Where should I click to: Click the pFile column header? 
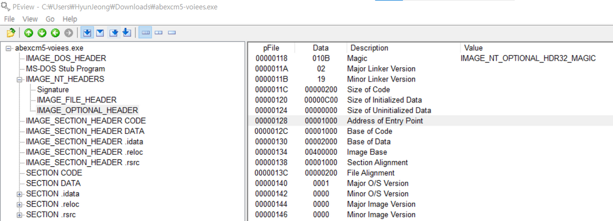click(x=271, y=48)
